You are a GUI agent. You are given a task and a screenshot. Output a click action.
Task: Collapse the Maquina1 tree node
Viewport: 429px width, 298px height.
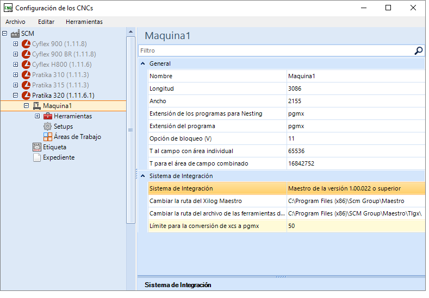pyautogui.click(x=27, y=106)
